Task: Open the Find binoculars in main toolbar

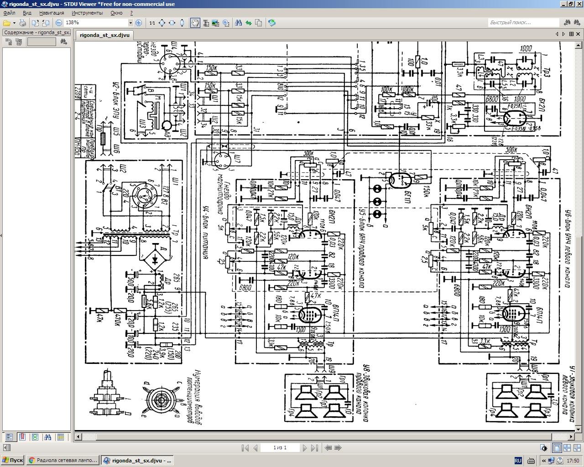Action: [238, 23]
